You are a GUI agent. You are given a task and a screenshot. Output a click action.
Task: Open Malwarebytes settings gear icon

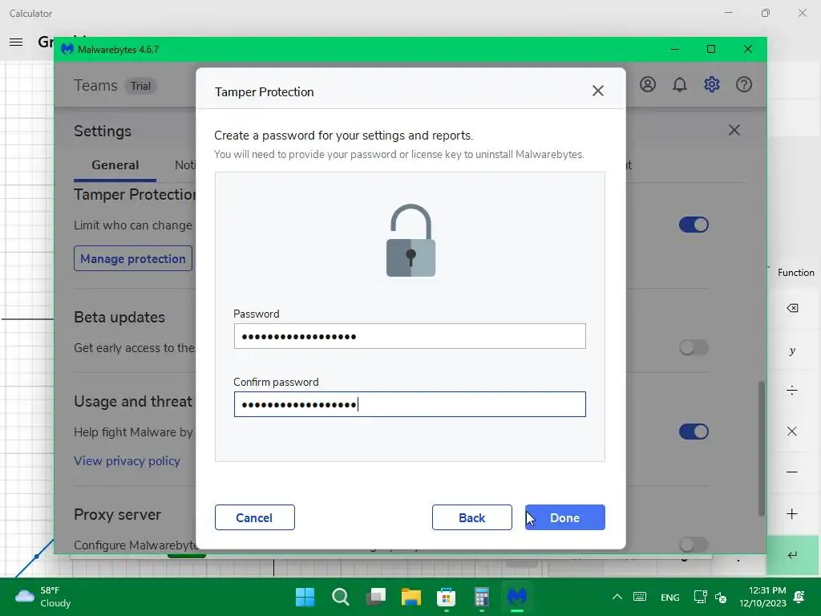tap(712, 84)
